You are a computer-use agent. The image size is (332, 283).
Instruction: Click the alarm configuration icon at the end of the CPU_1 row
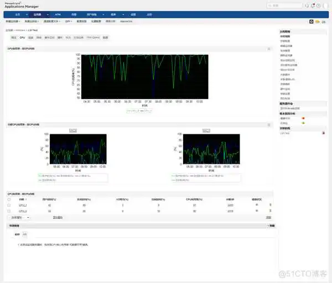click(x=270, y=205)
